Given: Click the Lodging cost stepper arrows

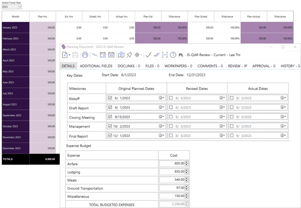Looking at the screenshot, I should 186,172.
